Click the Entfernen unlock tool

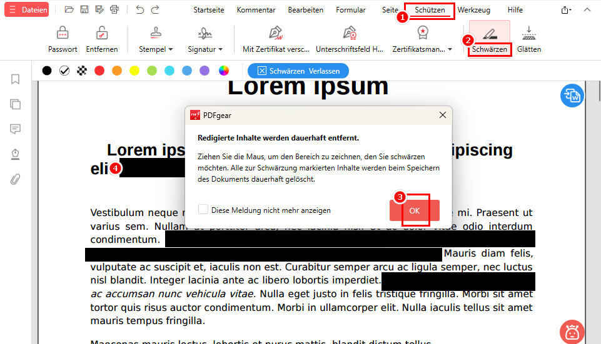(101, 39)
